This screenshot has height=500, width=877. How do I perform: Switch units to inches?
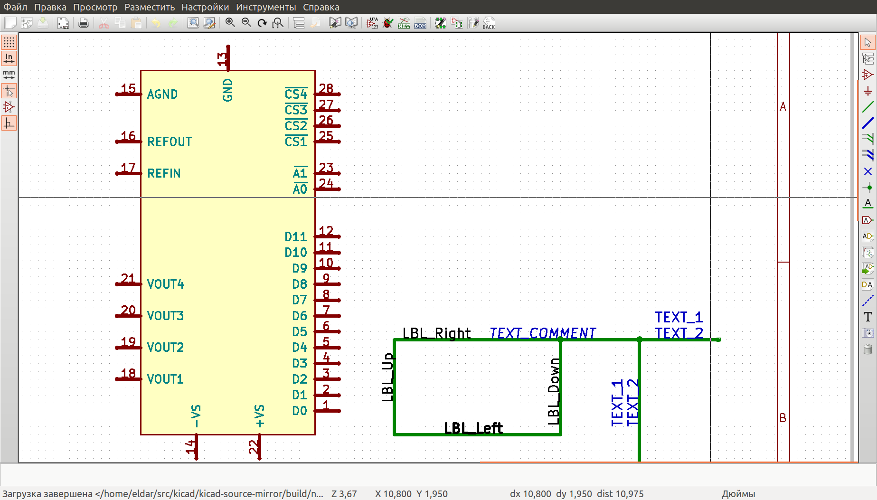(x=9, y=58)
